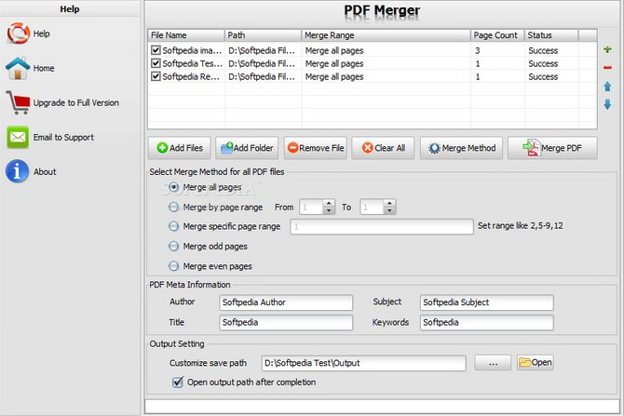Viewport: 624px width, 416px height.
Task: Increase the From page value
Action: tap(329, 203)
